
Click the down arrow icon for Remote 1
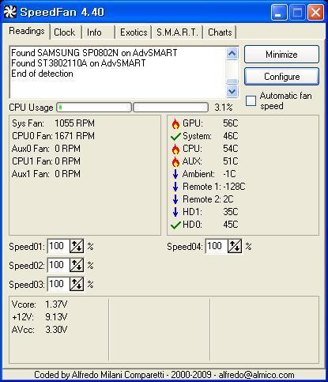click(175, 187)
